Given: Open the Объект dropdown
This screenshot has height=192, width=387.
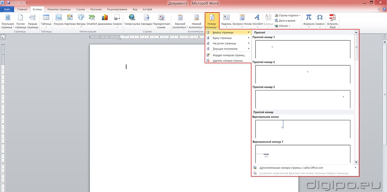Looking at the screenshot, I should pos(283,26).
